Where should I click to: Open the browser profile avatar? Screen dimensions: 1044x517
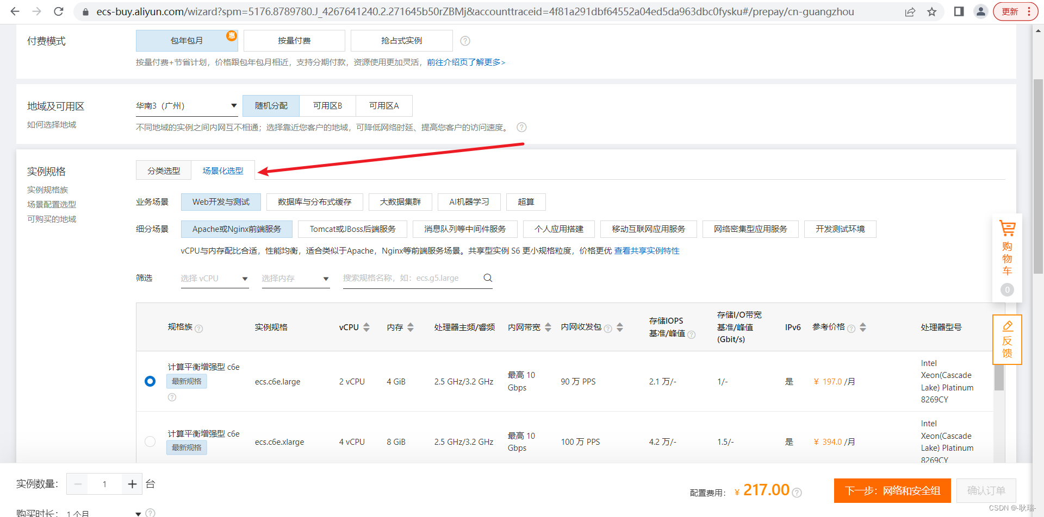point(980,11)
